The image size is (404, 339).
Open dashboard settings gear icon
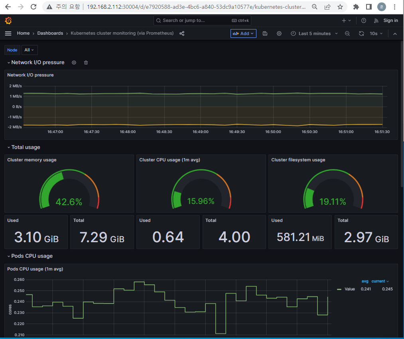[x=279, y=33]
